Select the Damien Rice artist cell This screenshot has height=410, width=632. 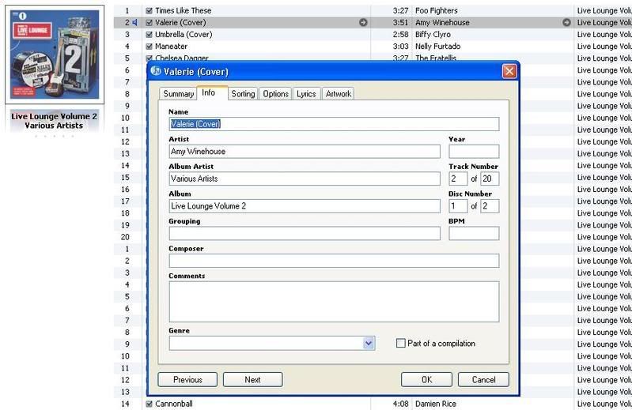pos(435,404)
